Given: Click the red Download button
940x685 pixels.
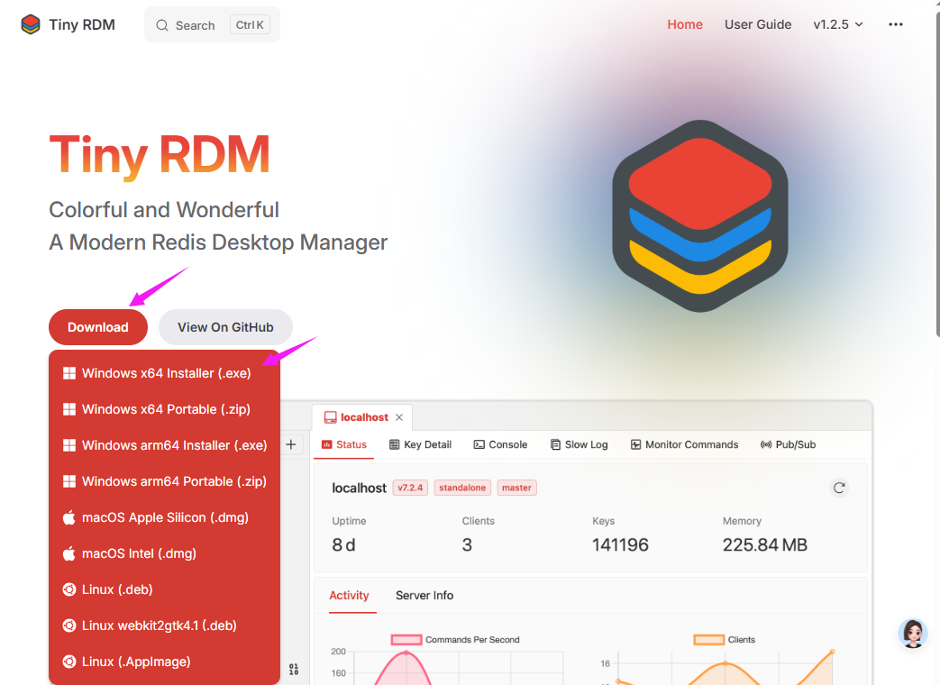Looking at the screenshot, I should tap(97, 327).
